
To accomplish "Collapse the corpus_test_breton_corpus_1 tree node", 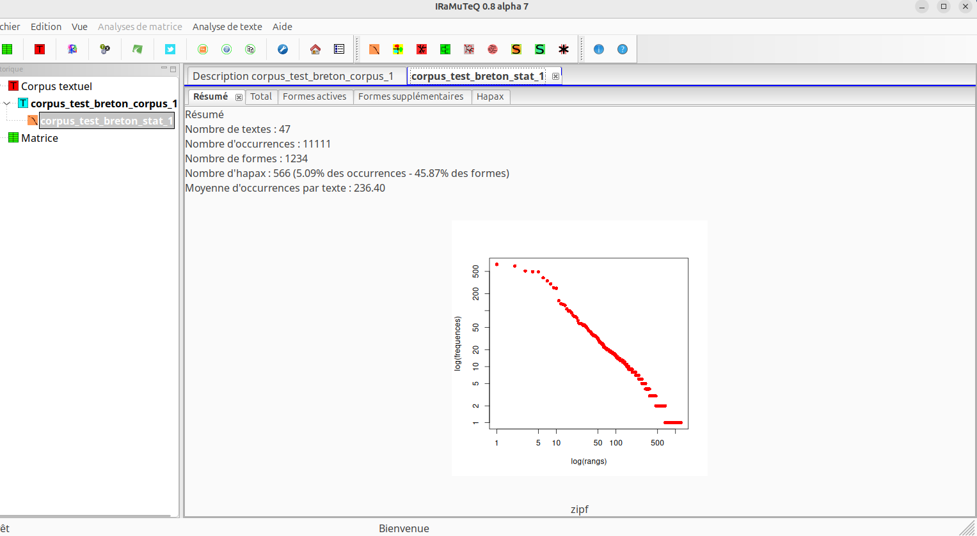I will click(7, 103).
